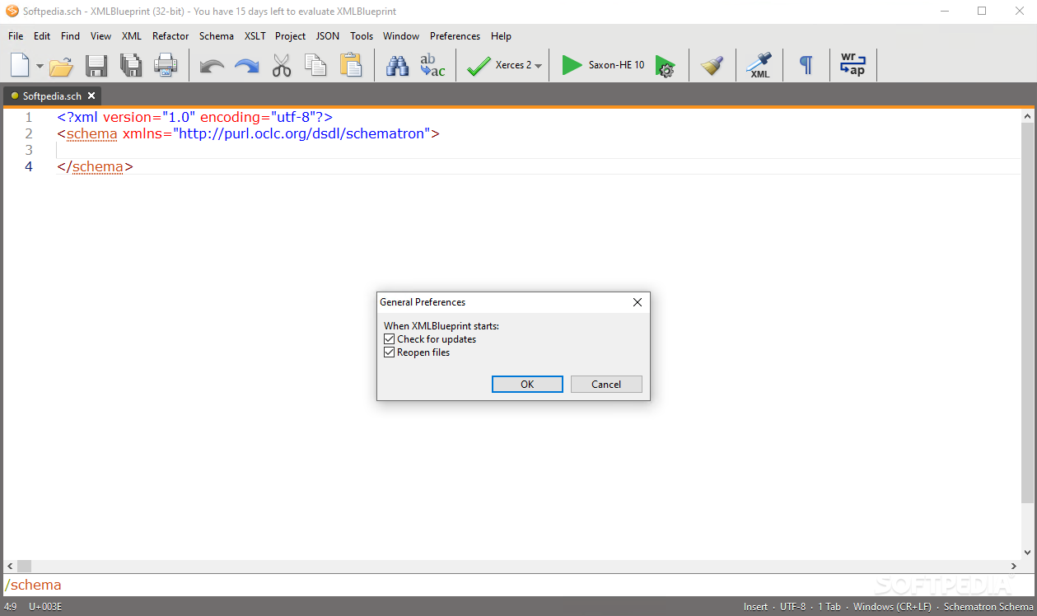Open the Preferences menu
The width and height of the screenshot is (1037, 616).
tap(455, 36)
